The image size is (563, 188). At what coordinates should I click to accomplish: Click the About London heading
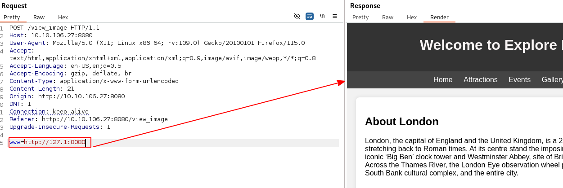point(401,122)
